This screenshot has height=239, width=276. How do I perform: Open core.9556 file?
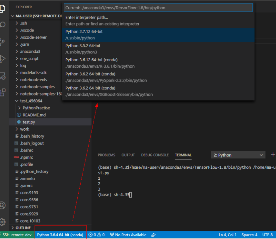(29, 200)
